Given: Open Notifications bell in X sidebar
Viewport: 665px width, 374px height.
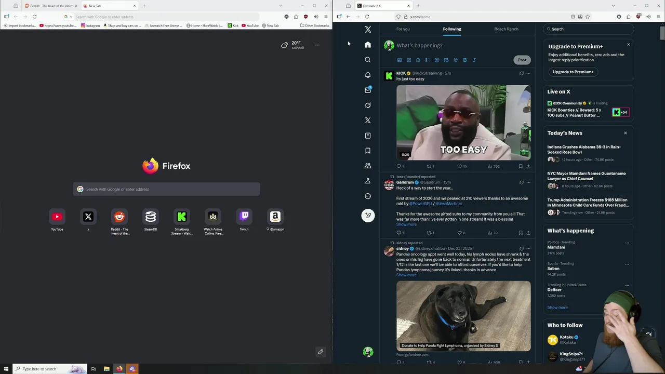Looking at the screenshot, I should [x=368, y=75].
